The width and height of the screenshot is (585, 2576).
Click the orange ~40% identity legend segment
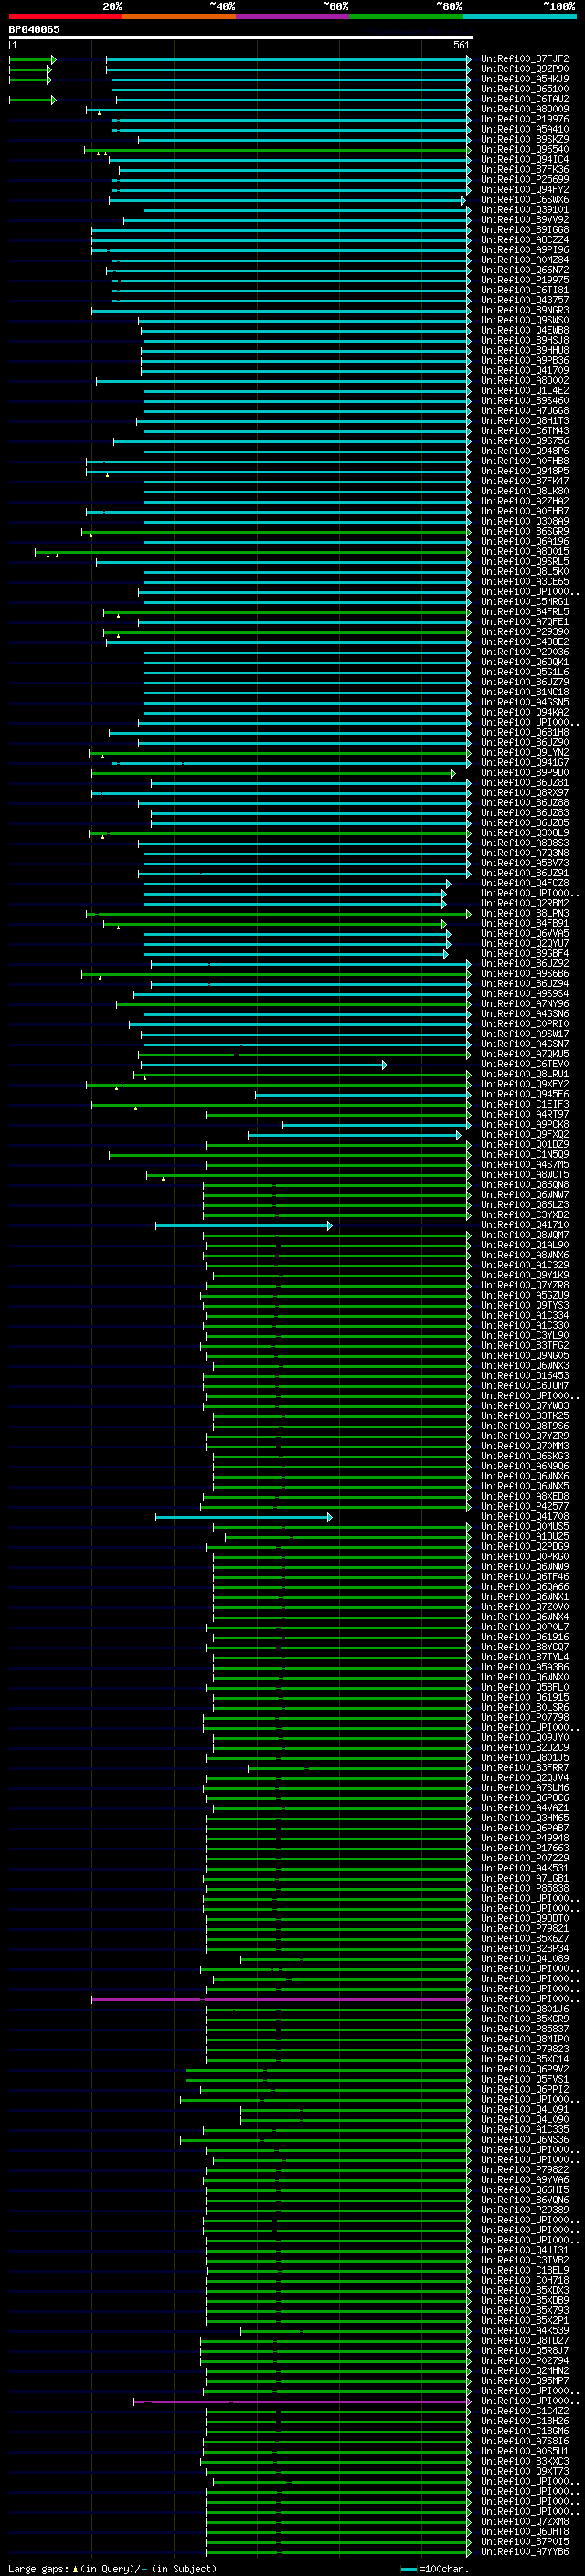point(179,16)
